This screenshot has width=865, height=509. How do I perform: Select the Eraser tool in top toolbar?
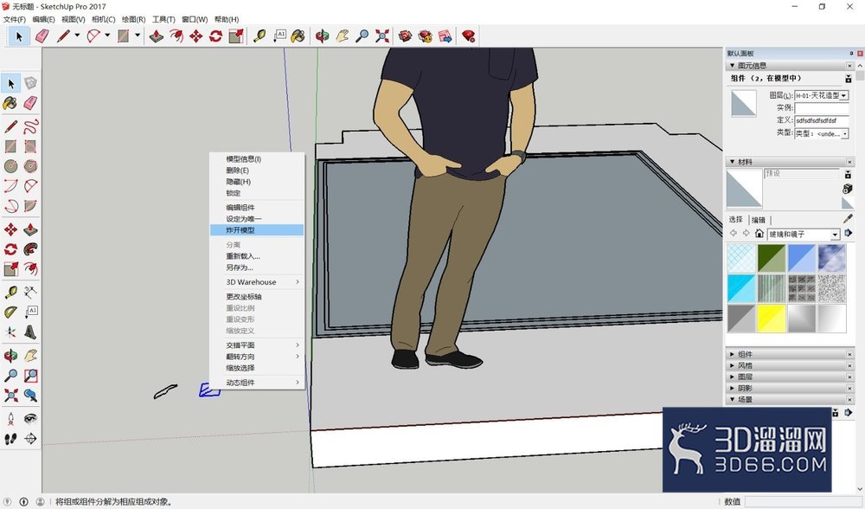pos(42,36)
